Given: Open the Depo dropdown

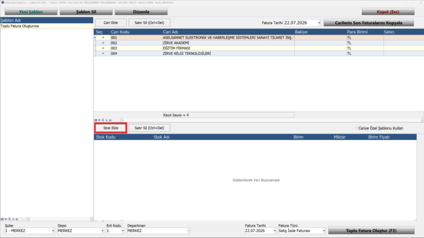Looking at the screenshot, I should tap(102, 231).
